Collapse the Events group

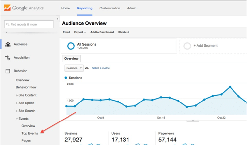coord(22,119)
